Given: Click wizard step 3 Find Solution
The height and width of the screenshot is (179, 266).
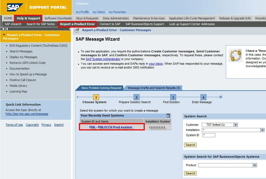Looking at the screenshot, I should [173, 97].
